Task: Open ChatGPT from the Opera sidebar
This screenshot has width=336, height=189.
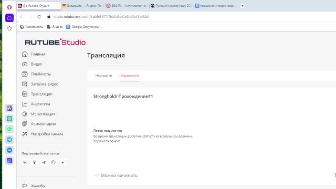Action: (9, 119)
